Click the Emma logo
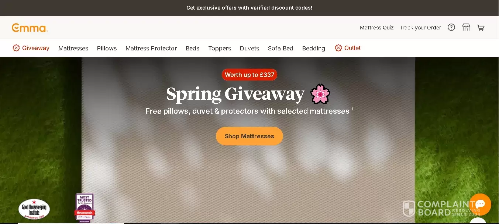The height and width of the screenshot is (224, 499). (x=30, y=28)
